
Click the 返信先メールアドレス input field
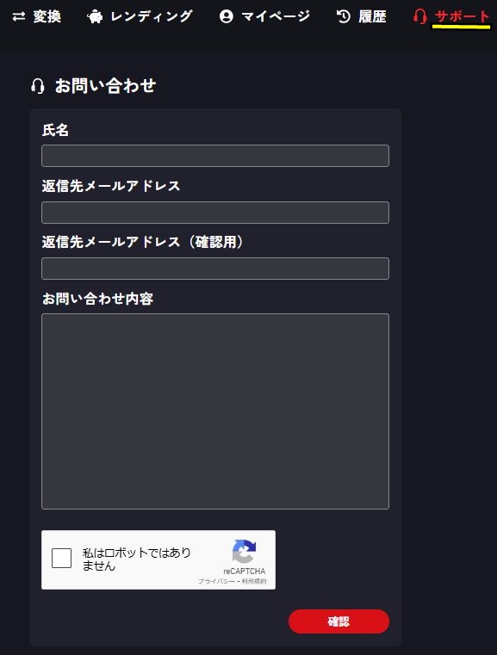(x=215, y=213)
